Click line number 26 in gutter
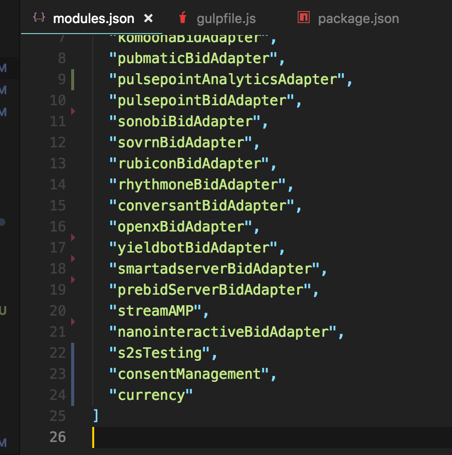This screenshot has height=455, width=452. tap(58, 437)
